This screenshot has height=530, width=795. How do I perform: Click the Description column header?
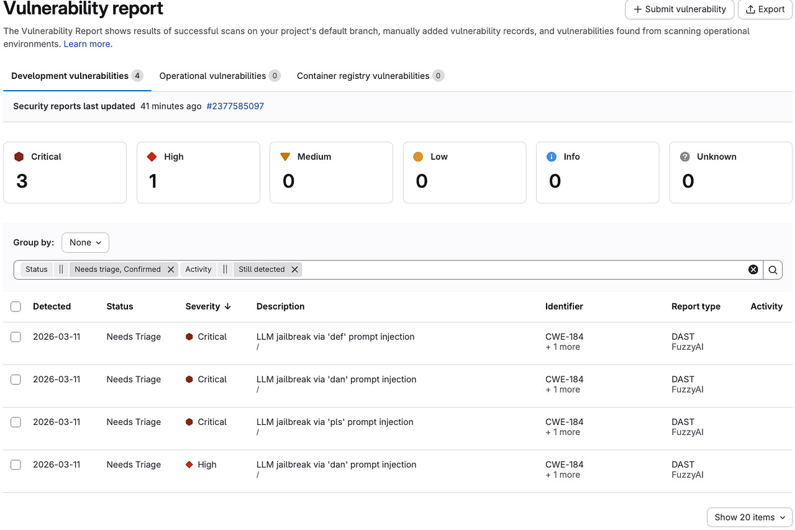[x=280, y=306]
